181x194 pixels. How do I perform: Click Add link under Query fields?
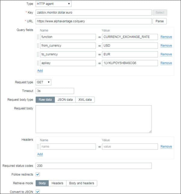pos(40,71)
